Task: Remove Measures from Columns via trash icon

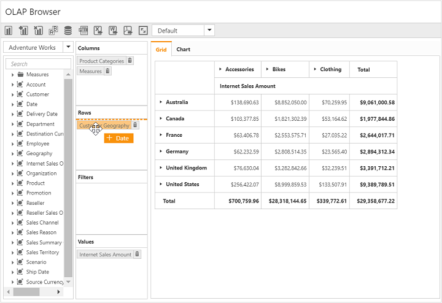Action: point(108,71)
